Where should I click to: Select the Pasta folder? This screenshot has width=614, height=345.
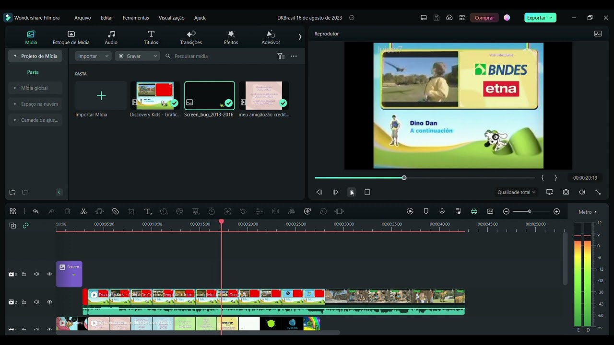(33, 72)
